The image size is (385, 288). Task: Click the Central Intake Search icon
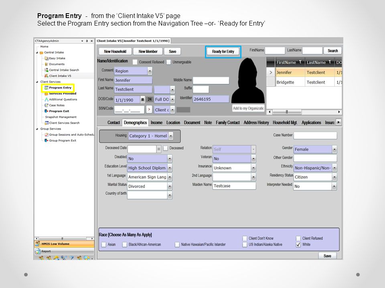coord(47,70)
